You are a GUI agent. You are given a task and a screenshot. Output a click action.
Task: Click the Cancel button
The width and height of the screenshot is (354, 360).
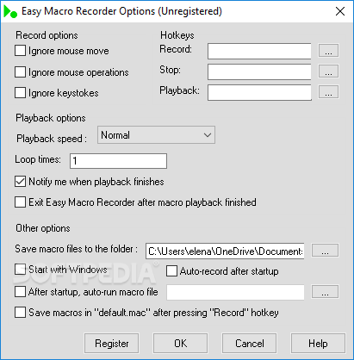point(249,344)
